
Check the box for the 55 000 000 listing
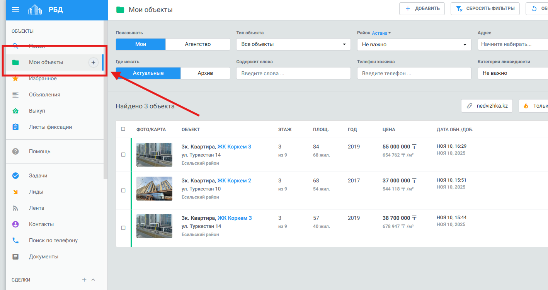point(123,155)
